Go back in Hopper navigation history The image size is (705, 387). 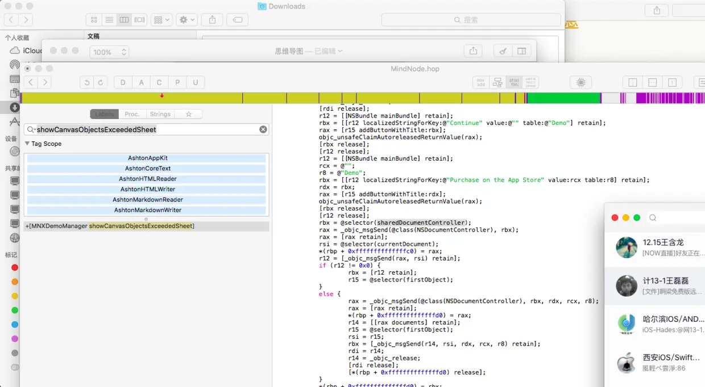[31, 82]
